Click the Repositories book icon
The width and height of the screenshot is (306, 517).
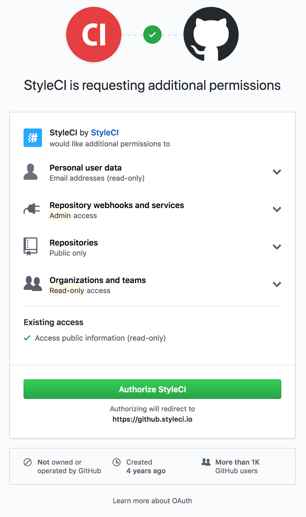[x=31, y=247]
